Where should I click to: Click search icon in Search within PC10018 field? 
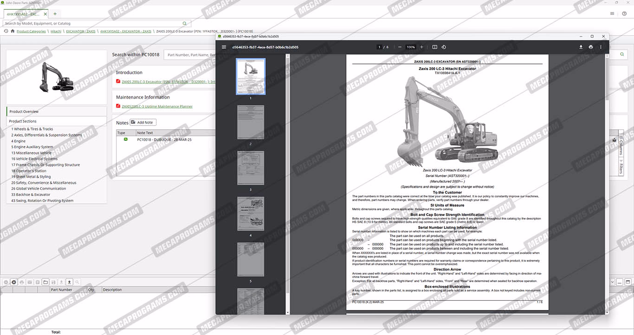coord(622,54)
